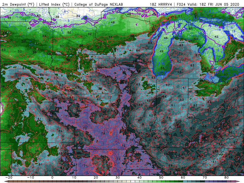Click the 20 label on color scale
Viewport: 244px width, 183px height.
tap(96, 178)
